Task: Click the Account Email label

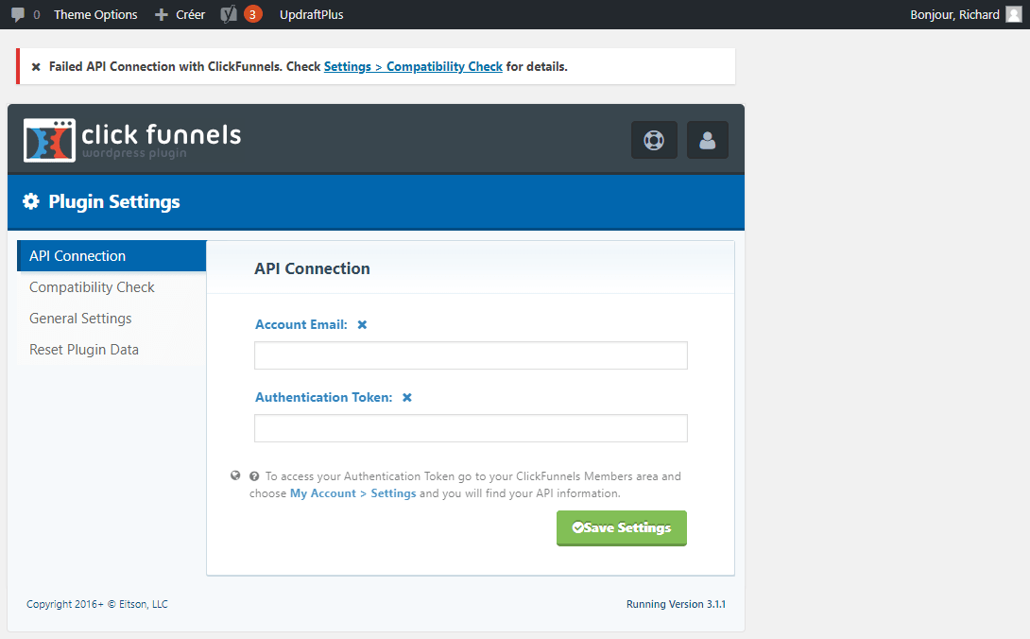Action: [x=300, y=325]
